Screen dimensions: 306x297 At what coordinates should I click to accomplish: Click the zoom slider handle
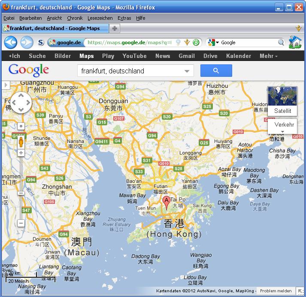coord(21,193)
